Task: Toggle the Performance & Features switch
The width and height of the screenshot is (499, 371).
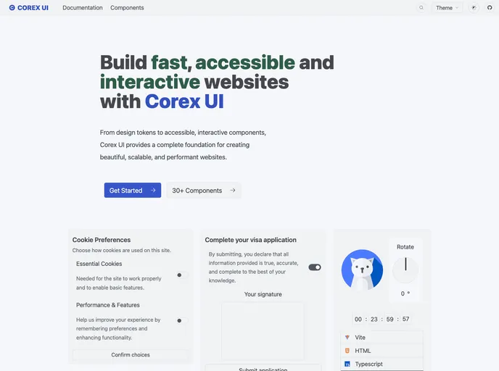Action: [182, 320]
